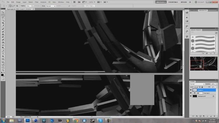Open the Window menu

pos(61,2)
